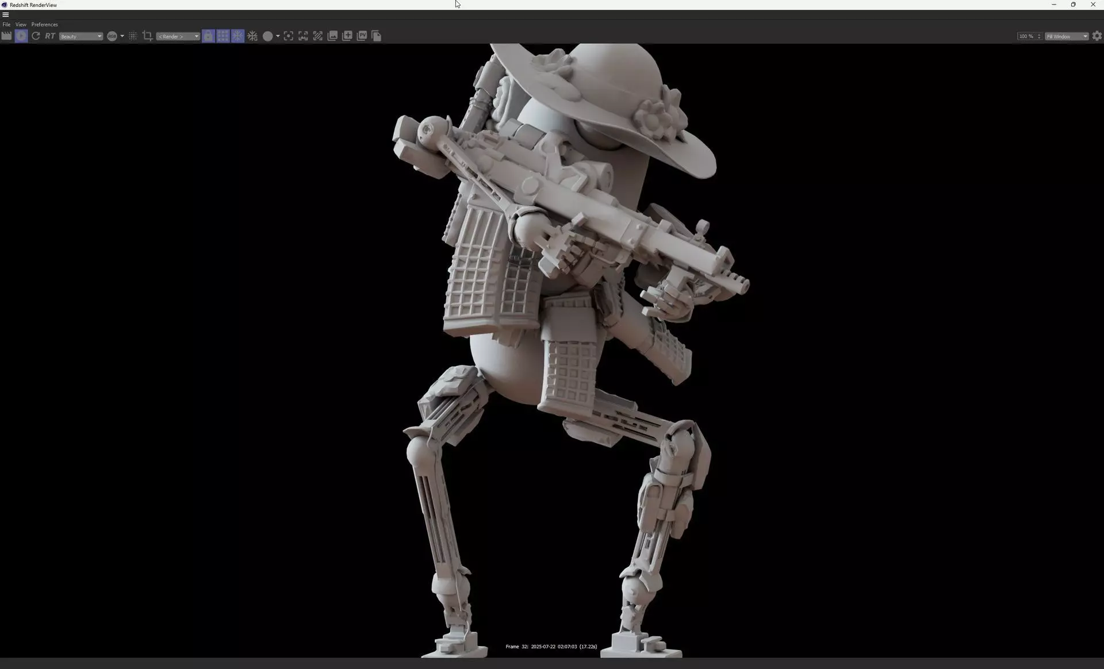The height and width of the screenshot is (669, 1104).
Task: Click the clapperboard render icon
Action: point(6,36)
